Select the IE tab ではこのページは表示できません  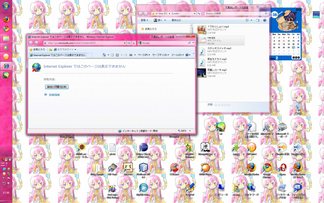pyautogui.click(x=58, y=55)
